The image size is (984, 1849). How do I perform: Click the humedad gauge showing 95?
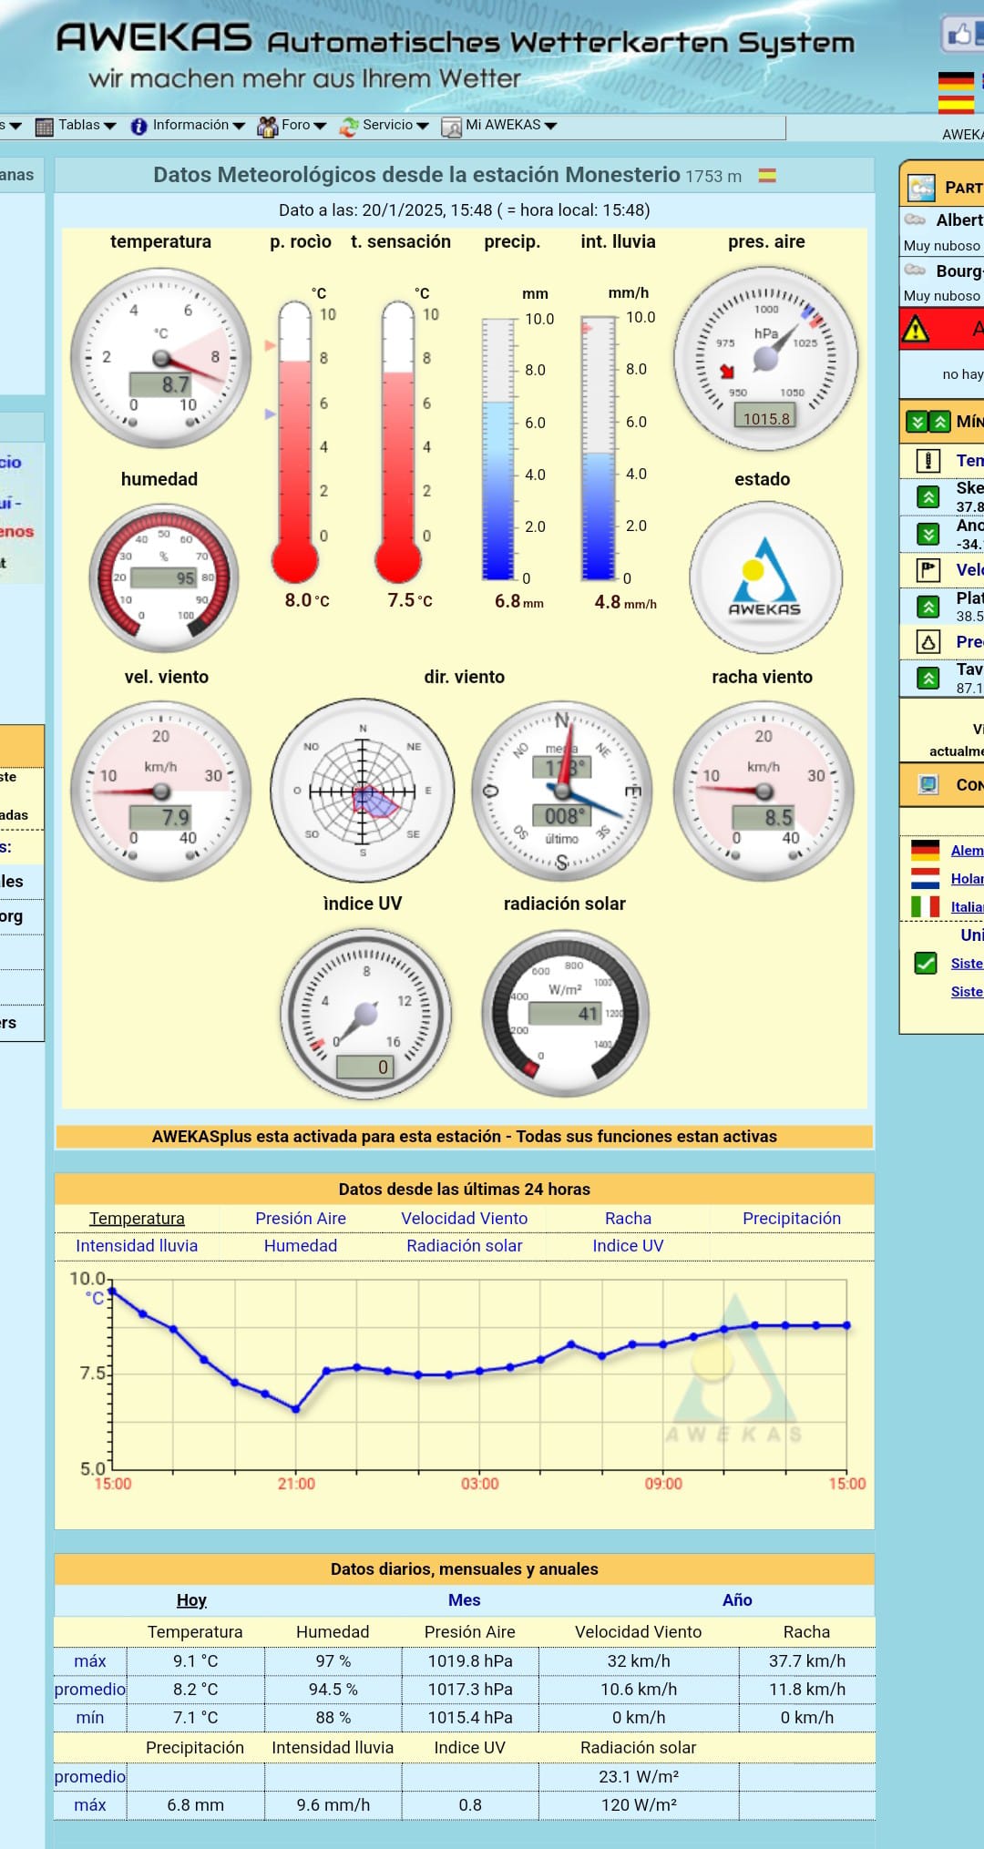coord(164,577)
